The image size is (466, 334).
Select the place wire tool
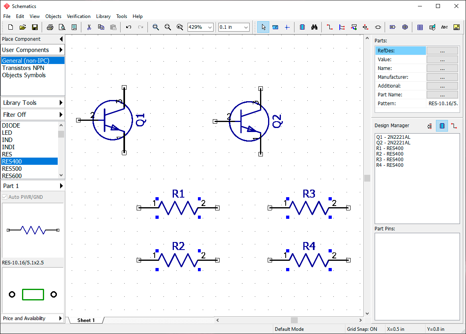point(330,27)
